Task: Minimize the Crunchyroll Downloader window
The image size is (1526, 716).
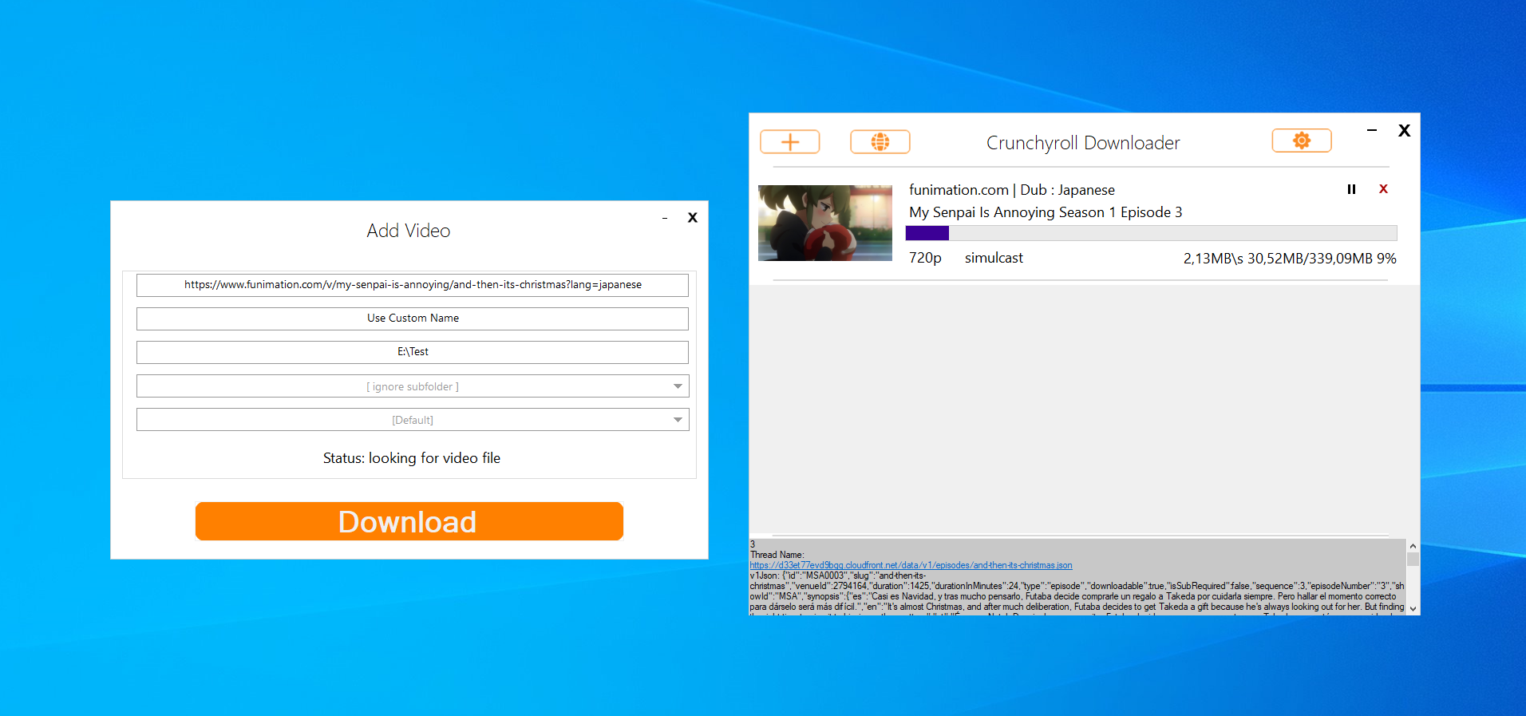Action: click(x=1372, y=130)
